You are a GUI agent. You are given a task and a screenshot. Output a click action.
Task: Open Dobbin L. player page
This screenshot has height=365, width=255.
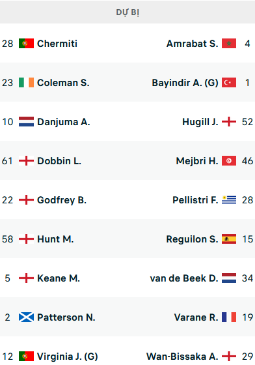tap(59, 161)
